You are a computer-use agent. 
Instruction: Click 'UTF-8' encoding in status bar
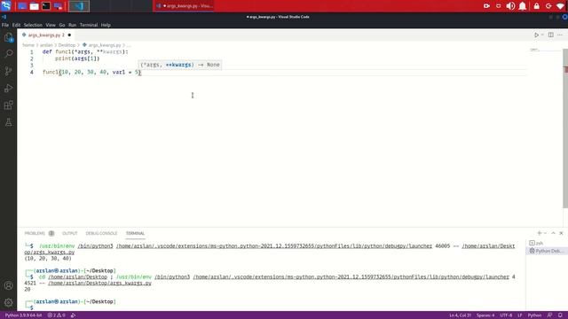point(506,315)
